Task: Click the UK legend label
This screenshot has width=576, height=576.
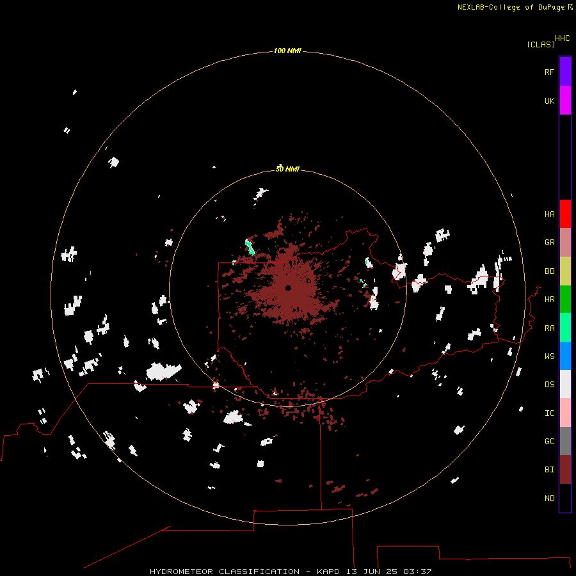Action: tap(549, 100)
